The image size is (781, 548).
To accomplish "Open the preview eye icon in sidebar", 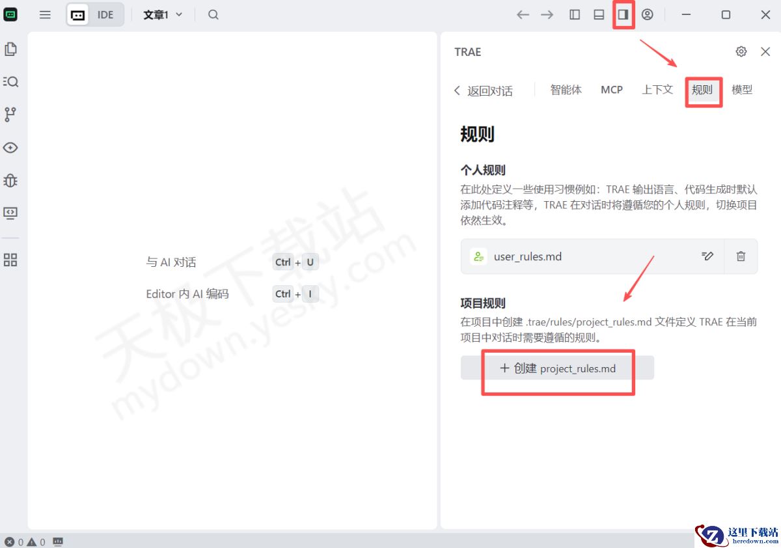I will (10, 148).
